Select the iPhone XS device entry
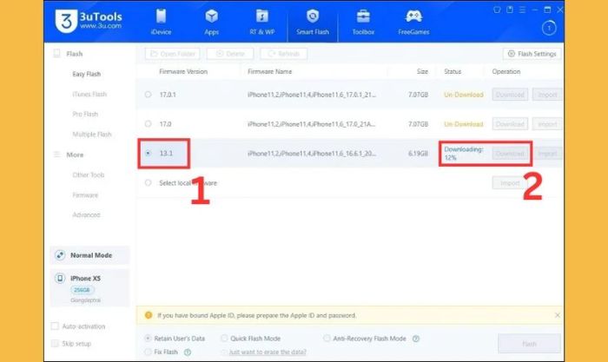The width and height of the screenshot is (608, 362). 89,287
